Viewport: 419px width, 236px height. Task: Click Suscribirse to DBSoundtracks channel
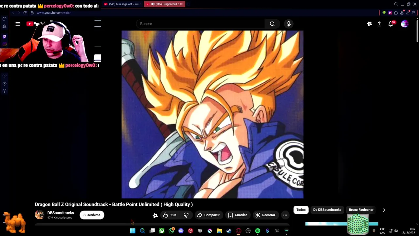[x=92, y=215]
